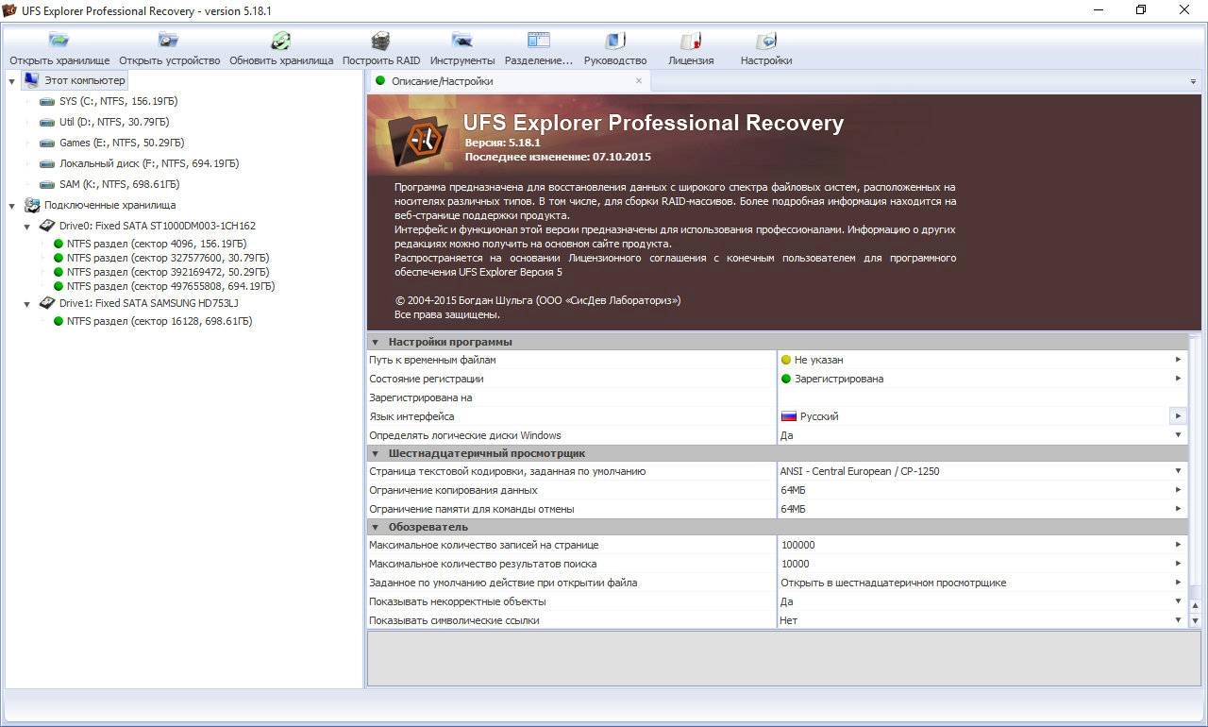Click the Подключенные хранилища storage icon
The width and height of the screenshot is (1208, 727).
pyautogui.click(x=32, y=205)
